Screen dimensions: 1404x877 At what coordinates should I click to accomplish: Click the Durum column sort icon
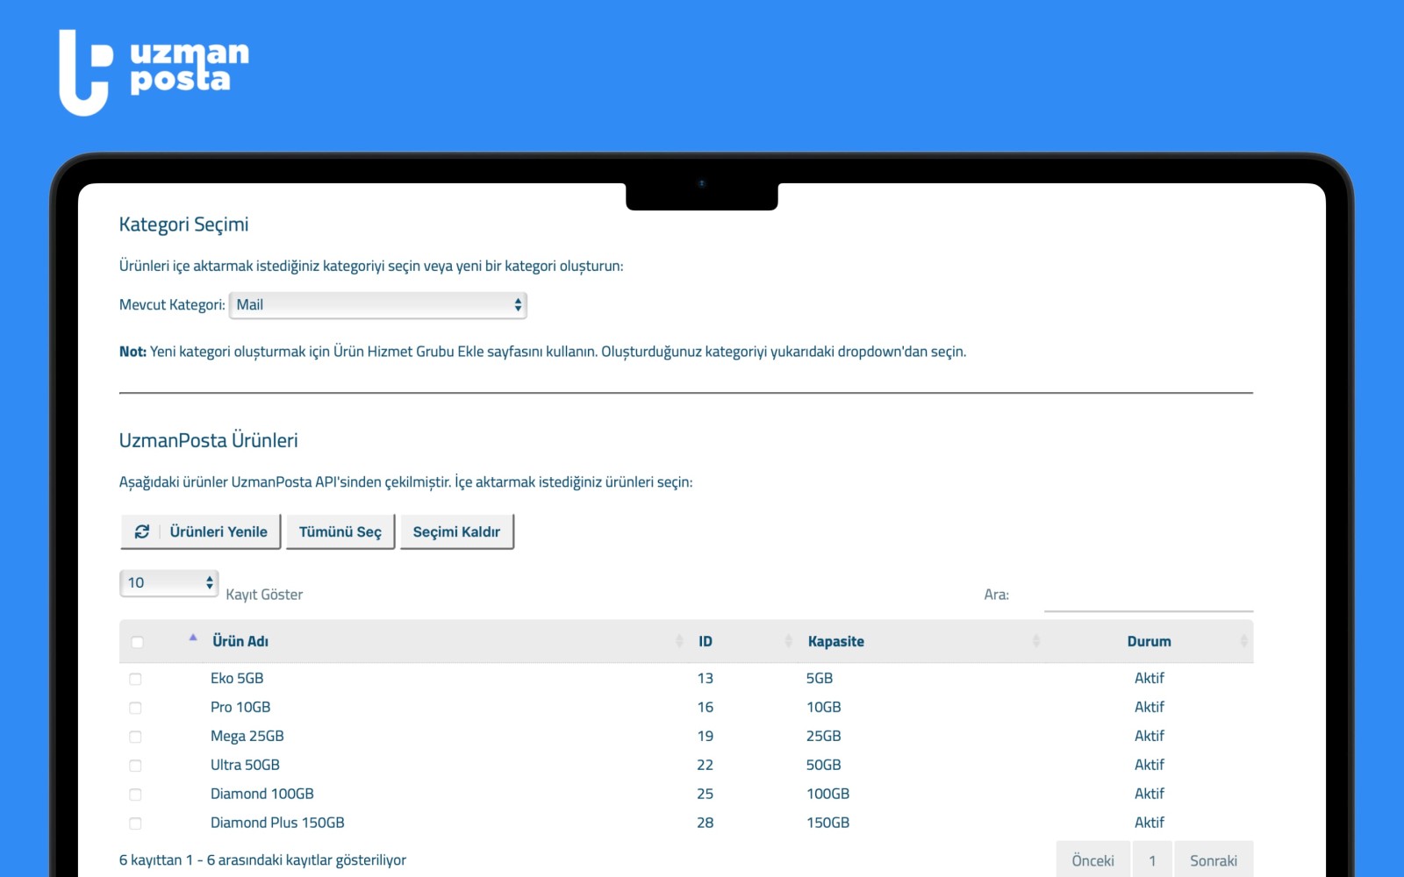(x=1243, y=641)
